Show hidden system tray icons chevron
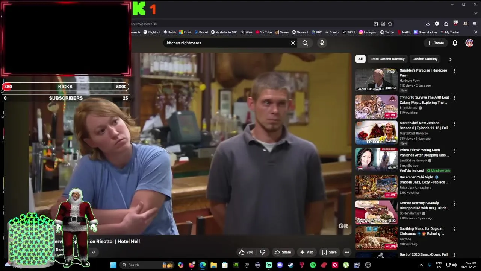481x271 pixels. click(x=421, y=265)
